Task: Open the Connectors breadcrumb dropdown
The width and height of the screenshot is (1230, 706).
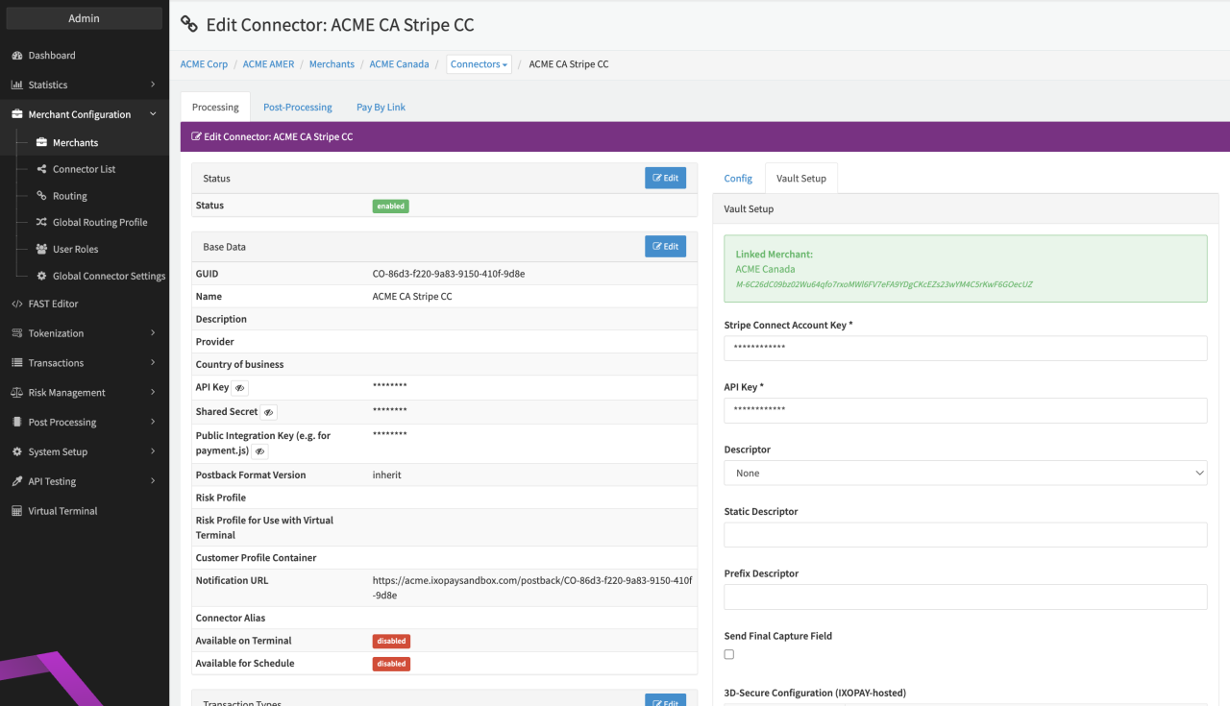Action: 479,64
